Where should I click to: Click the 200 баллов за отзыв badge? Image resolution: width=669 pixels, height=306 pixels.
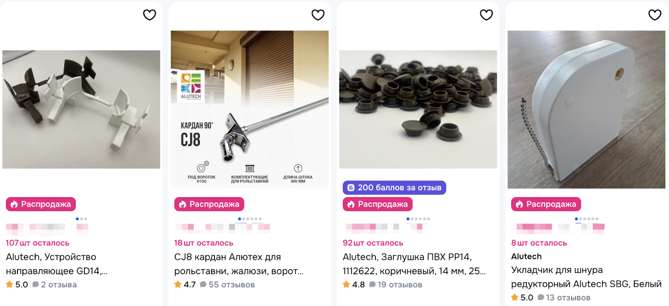point(394,188)
